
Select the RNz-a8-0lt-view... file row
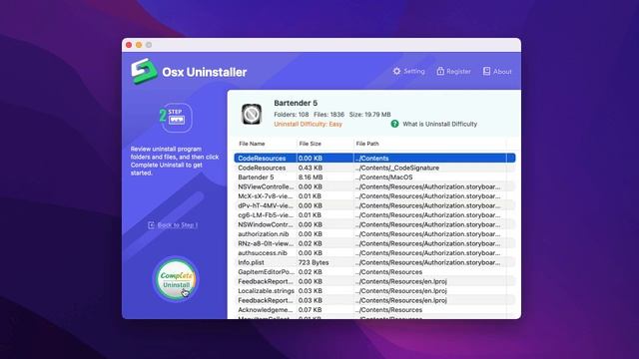pyautogui.click(x=374, y=243)
